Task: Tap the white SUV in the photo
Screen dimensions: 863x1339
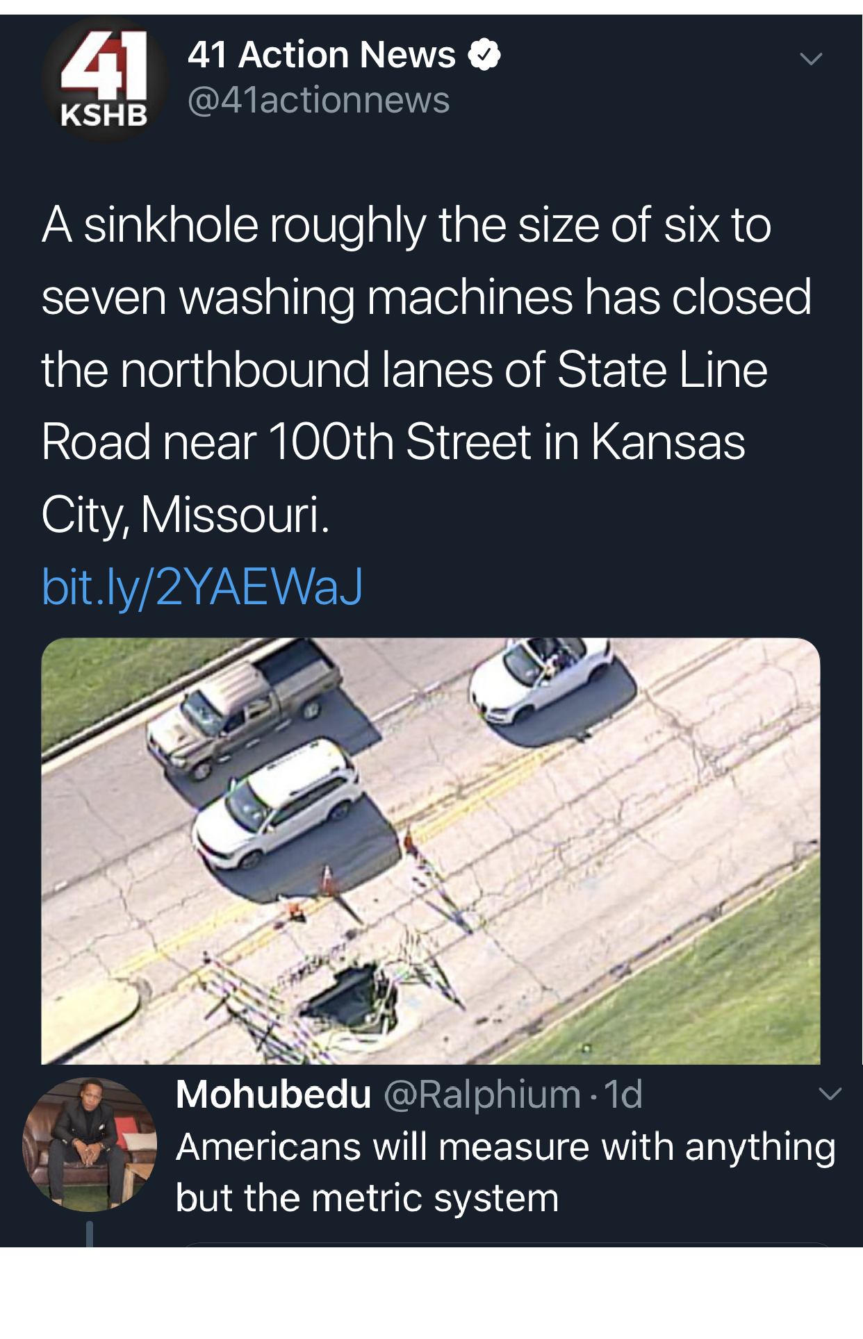Action: pos(277,806)
